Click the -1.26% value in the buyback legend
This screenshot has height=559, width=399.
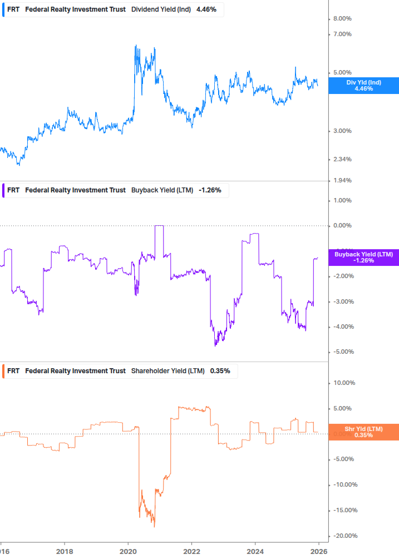coord(210,190)
